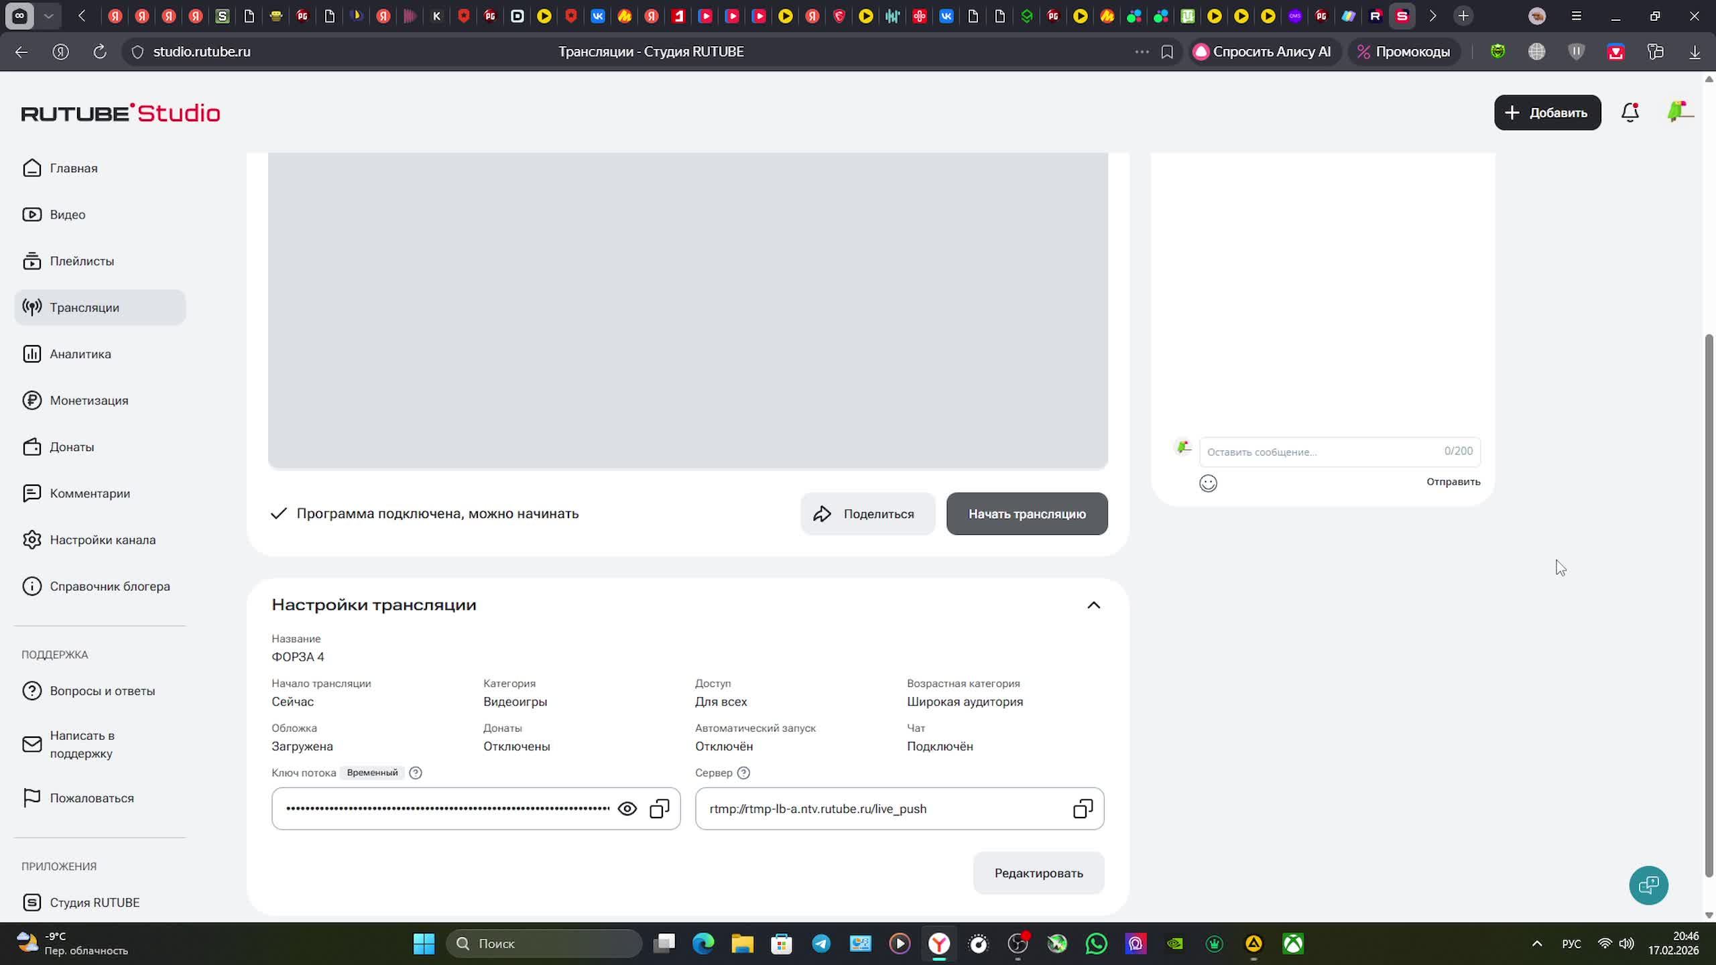Click the Редактировать button

[1038, 873]
